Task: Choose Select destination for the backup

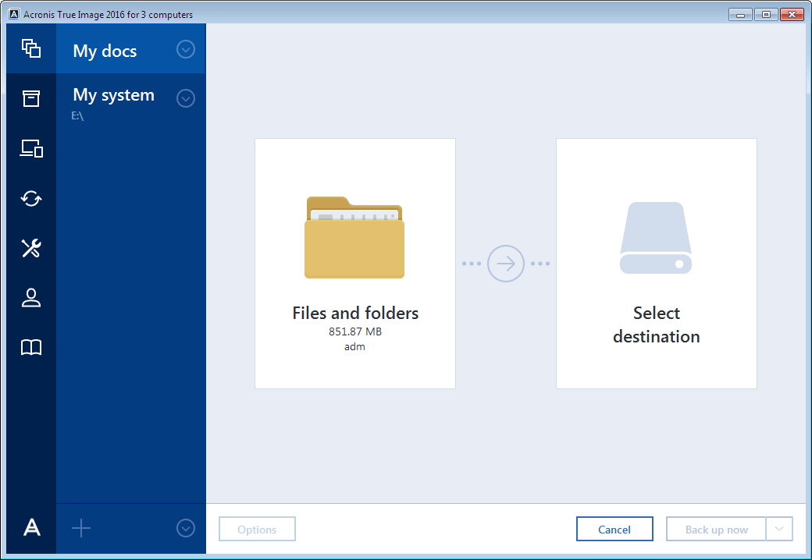Action: point(656,324)
